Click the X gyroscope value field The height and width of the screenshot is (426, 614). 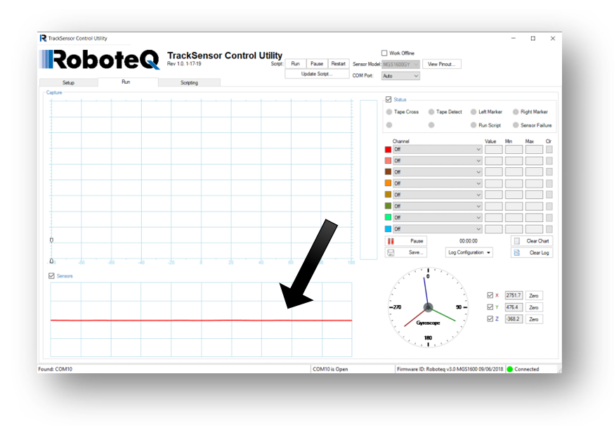click(514, 295)
